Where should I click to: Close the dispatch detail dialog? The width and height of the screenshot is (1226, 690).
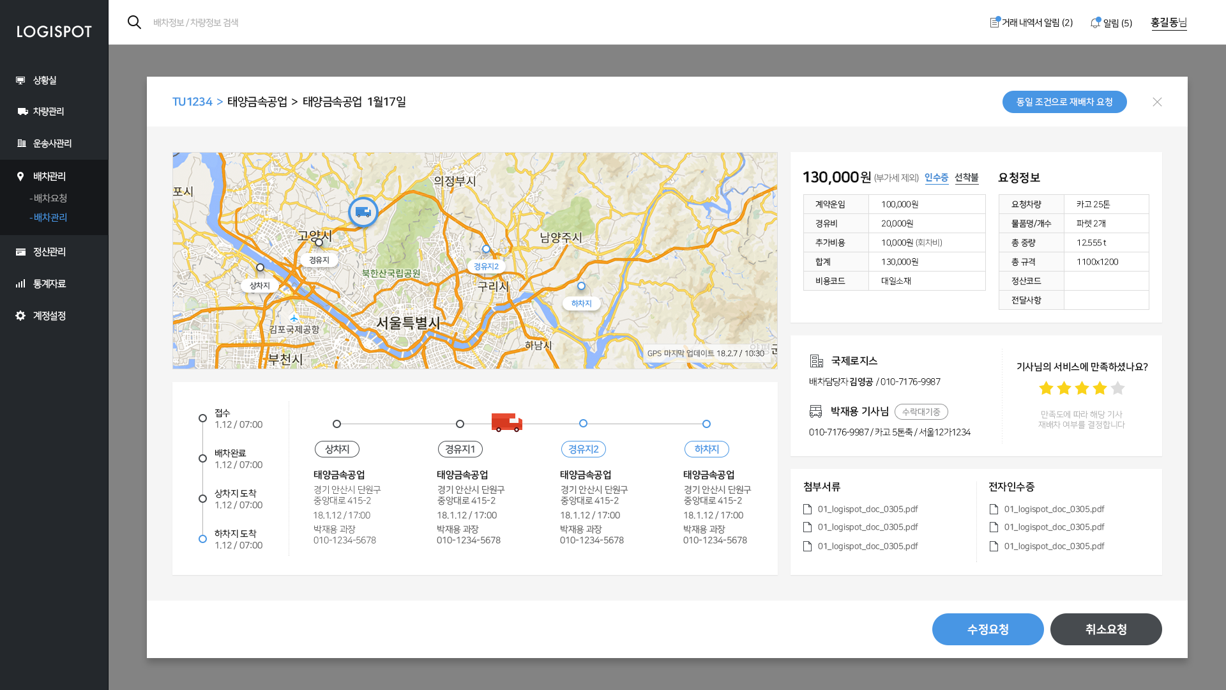[1157, 102]
